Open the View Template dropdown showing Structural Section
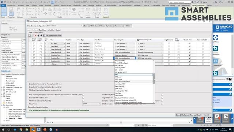The image size is (234, 132). pyautogui.click(x=125, y=55)
